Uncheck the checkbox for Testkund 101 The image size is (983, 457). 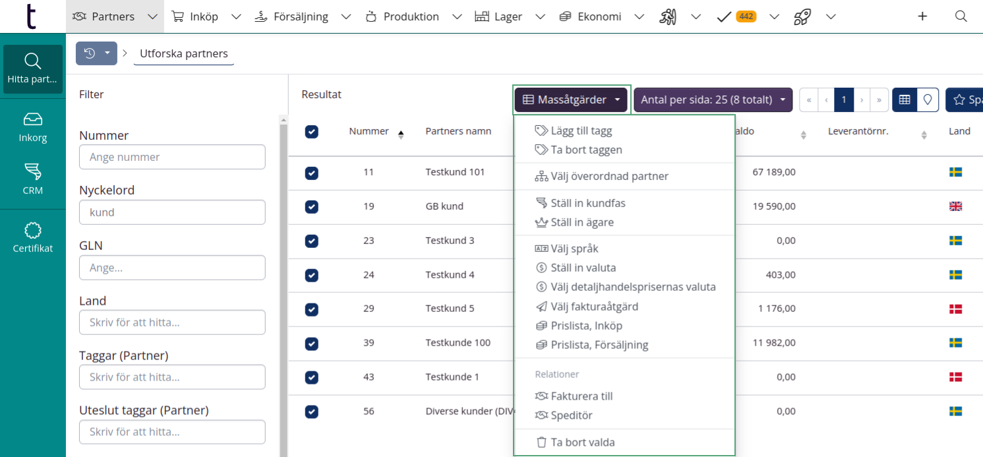point(312,173)
